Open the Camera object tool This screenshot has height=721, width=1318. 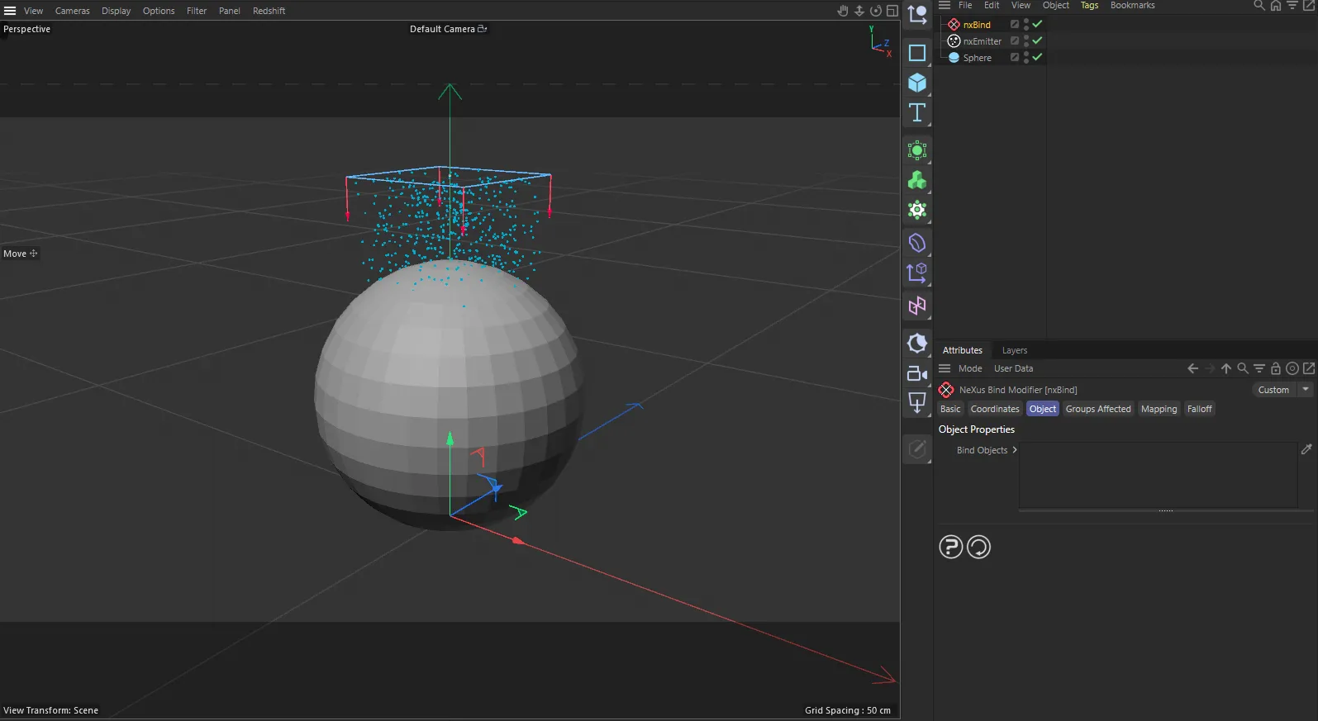pyautogui.click(x=917, y=373)
